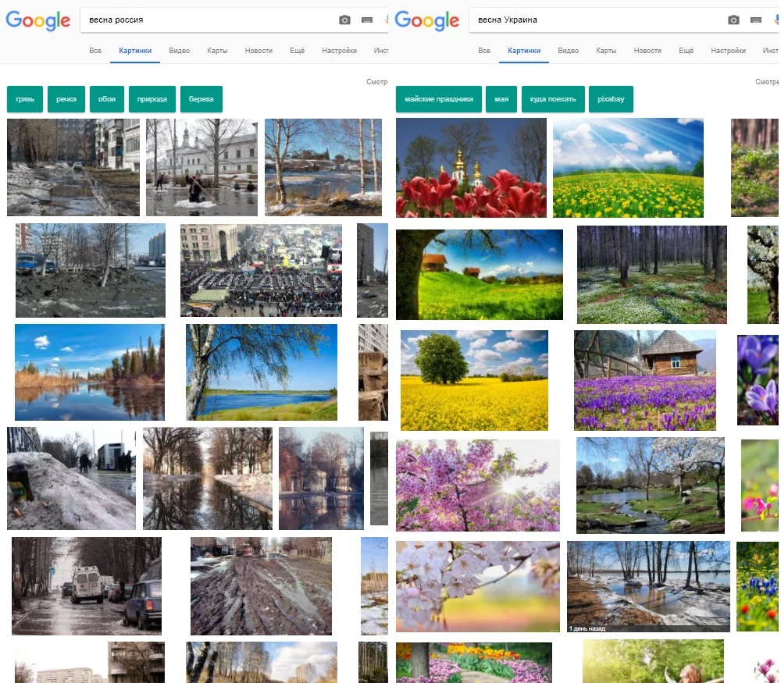Click the Google logo in the left window
The image size is (781, 683).
(x=37, y=20)
